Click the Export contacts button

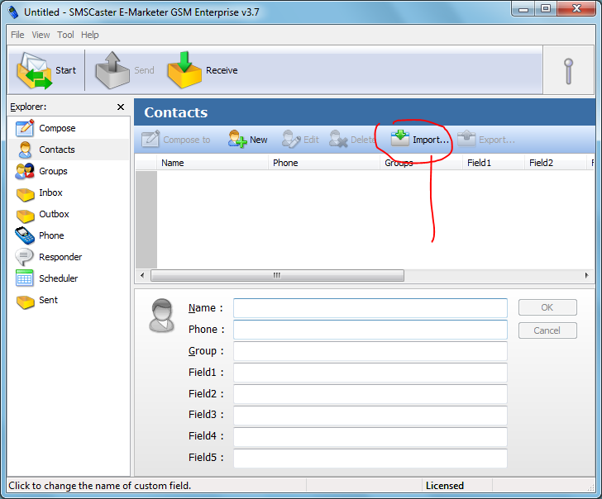tap(486, 140)
